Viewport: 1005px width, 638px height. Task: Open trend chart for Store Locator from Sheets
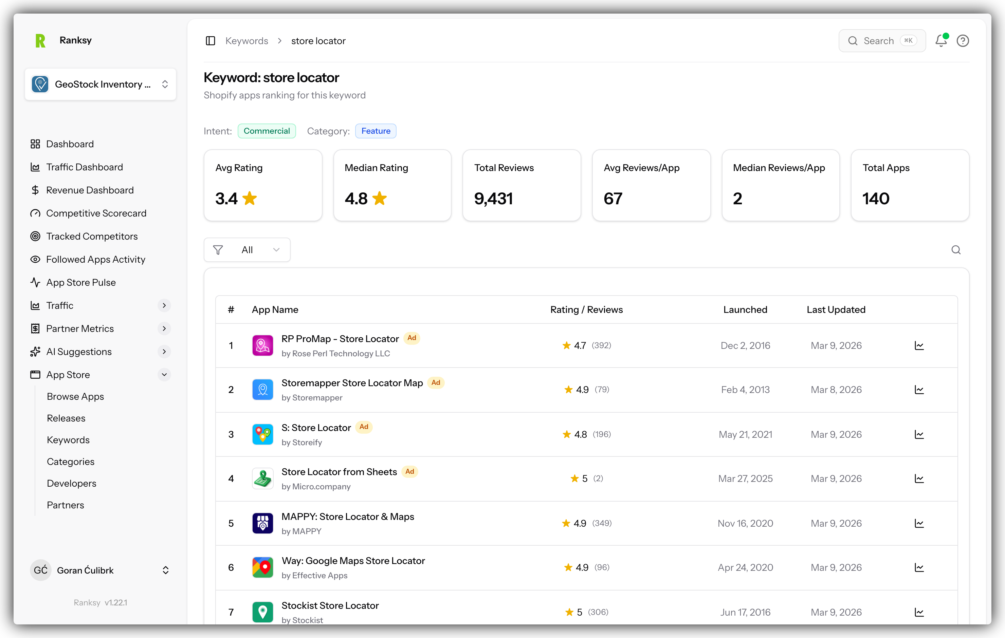(x=919, y=478)
